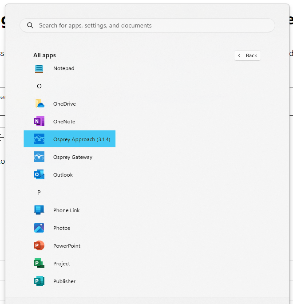The width and height of the screenshot is (293, 304).
Task: Open Osprey Approach (3.1.4) entry
Action: click(x=69, y=138)
